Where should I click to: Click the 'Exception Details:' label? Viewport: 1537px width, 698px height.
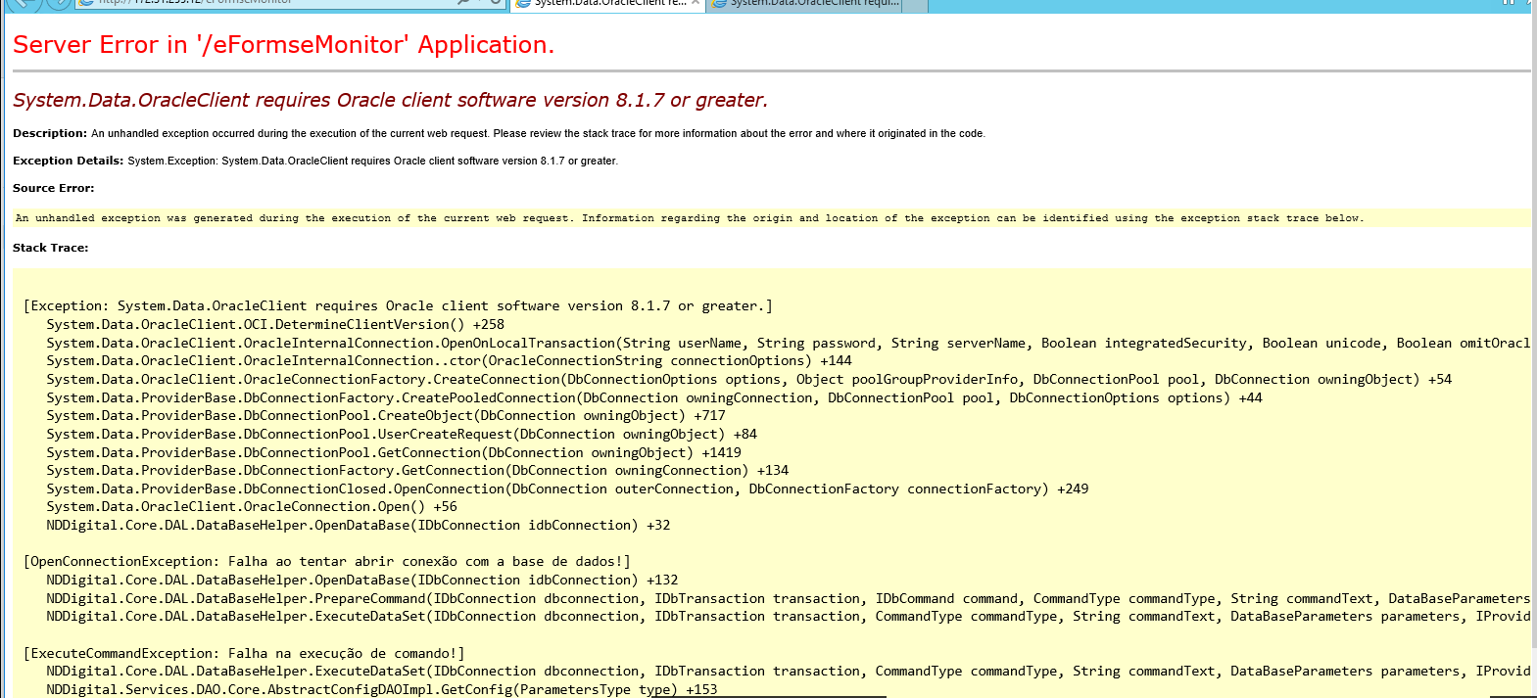click(x=68, y=161)
